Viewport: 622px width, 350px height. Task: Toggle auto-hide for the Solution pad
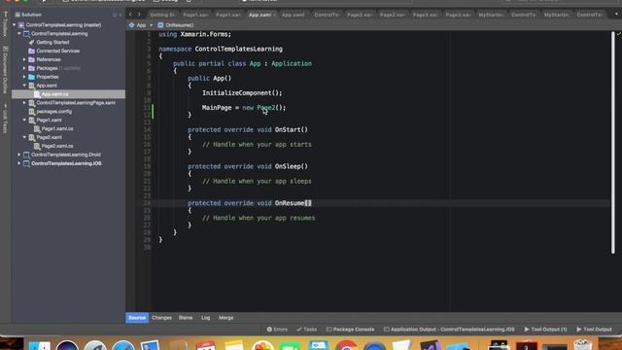[x=115, y=15]
